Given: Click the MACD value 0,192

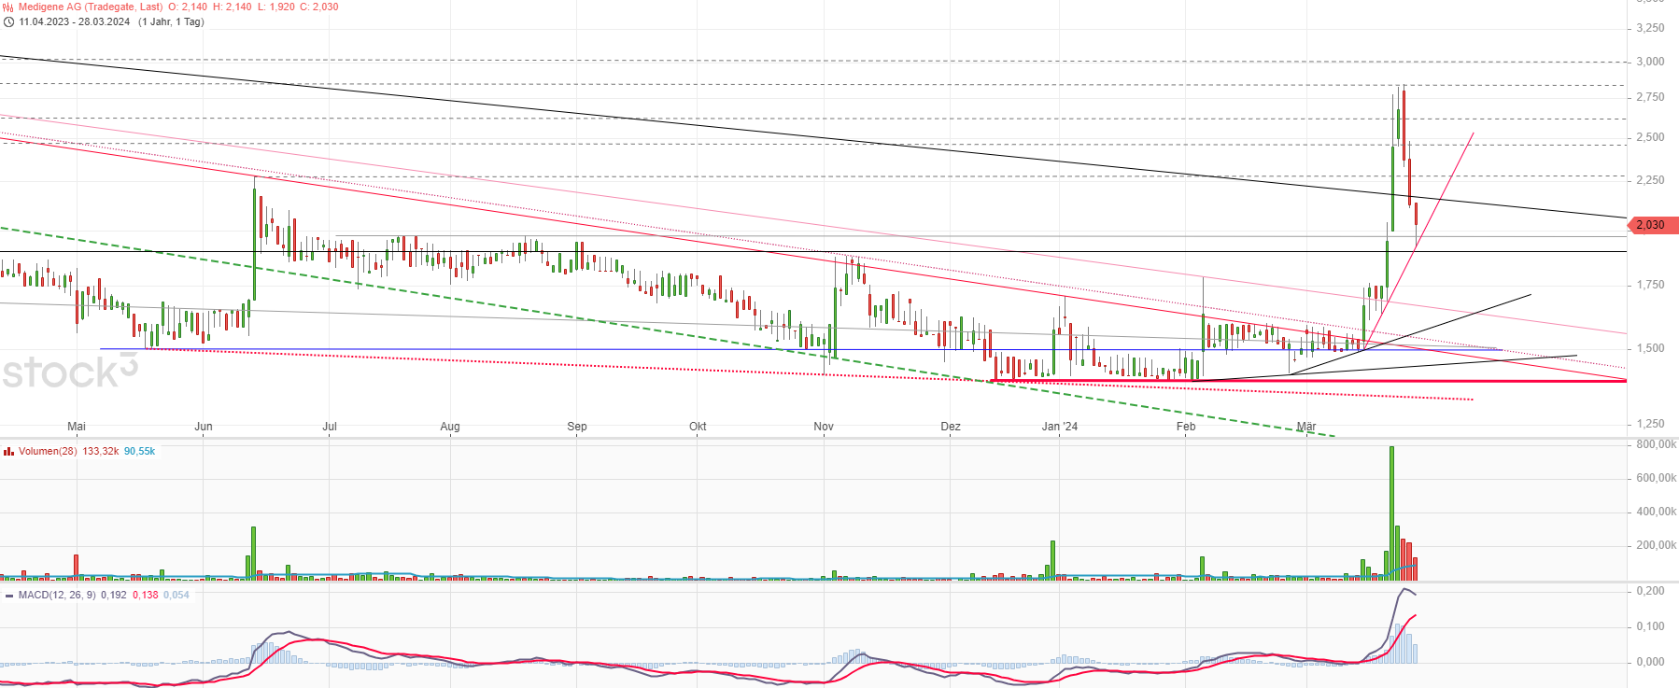Looking at the screenshot, I should pos(114,595).
